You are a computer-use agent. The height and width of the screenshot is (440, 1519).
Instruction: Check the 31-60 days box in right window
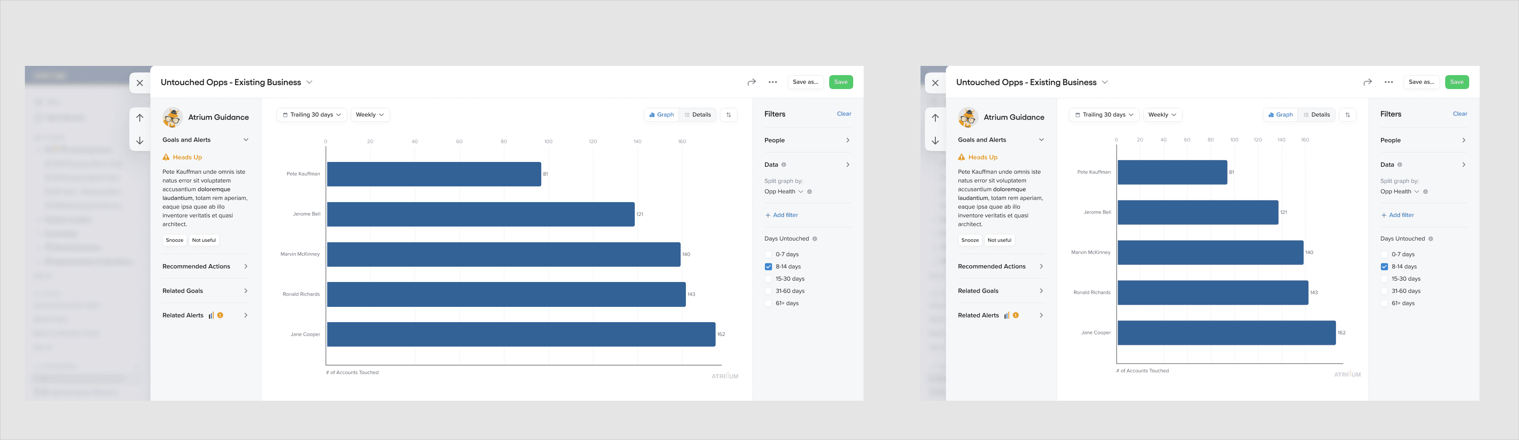pos(1384,292)
